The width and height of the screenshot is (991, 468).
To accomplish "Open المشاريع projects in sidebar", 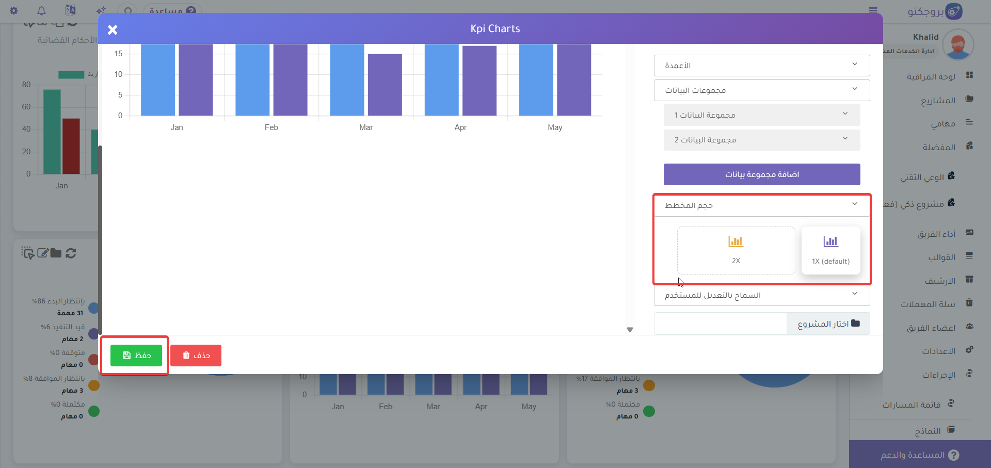I will pyautogui.click(x=938, y=100).
